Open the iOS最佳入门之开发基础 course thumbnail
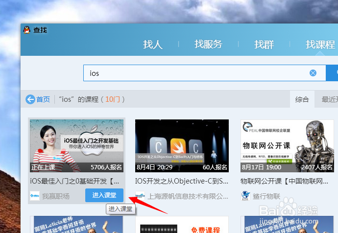The height and width of the screenshot is (233, 338). pos(77,146)
